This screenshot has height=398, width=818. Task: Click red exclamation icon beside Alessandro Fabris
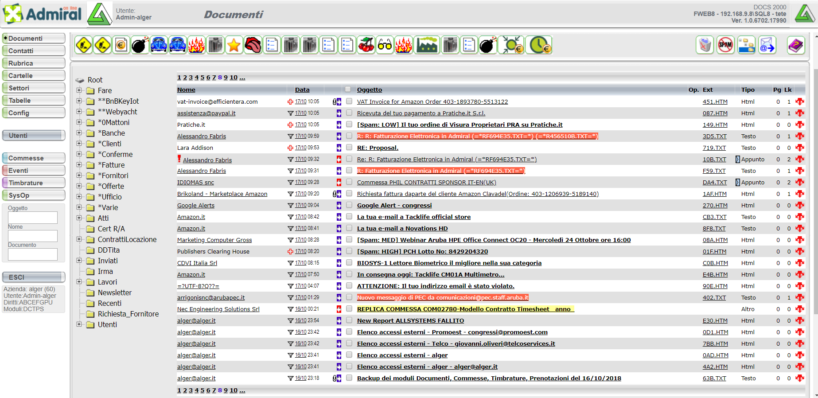coord(179,159)
